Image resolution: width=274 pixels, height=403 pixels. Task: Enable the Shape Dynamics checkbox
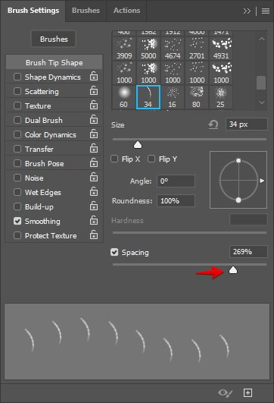(x=17, y=77)
